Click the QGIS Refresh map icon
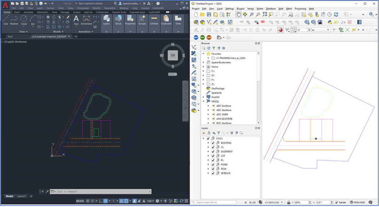The image size is (379, 207). (x=336, y=15)
